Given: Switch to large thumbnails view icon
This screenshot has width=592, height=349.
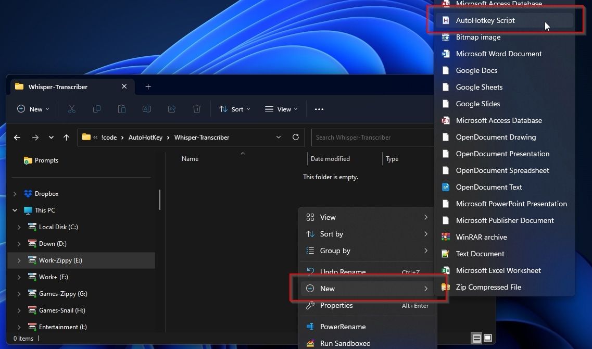Looking at the screenshot, I should click(x=488, y=339).
